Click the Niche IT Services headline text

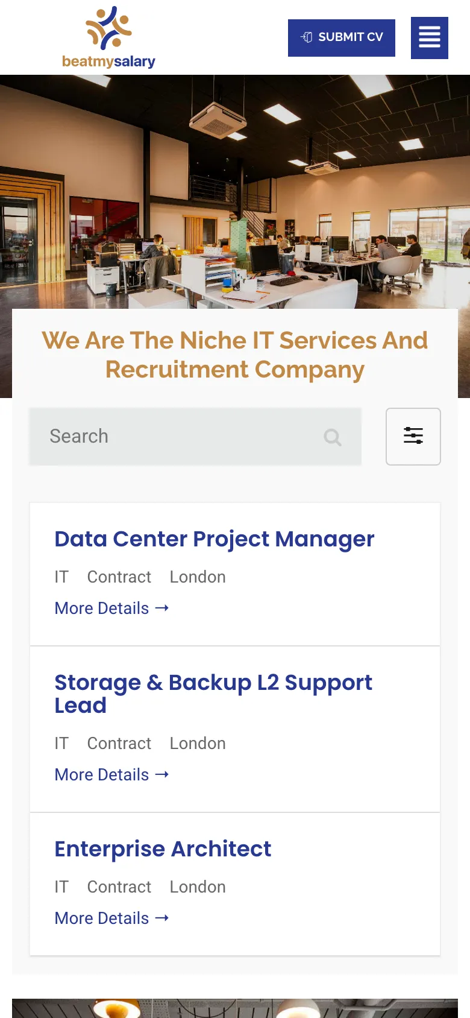click(235, 355)
